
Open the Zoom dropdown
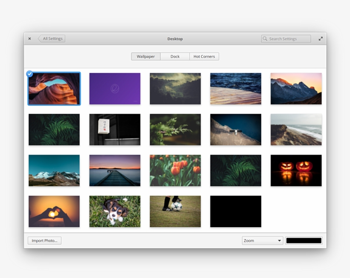262,240
